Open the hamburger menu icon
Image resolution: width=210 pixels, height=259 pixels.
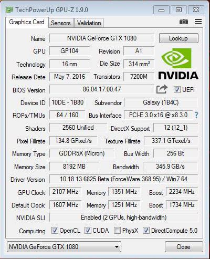pyautogui.click(x=198, y=22)
